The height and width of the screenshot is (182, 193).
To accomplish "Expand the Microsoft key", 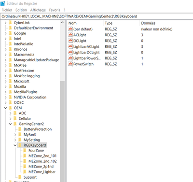I will 5,81.
